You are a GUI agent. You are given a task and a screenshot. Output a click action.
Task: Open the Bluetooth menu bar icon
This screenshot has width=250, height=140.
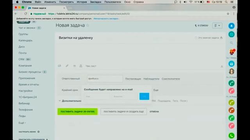(x=180, y=2)
